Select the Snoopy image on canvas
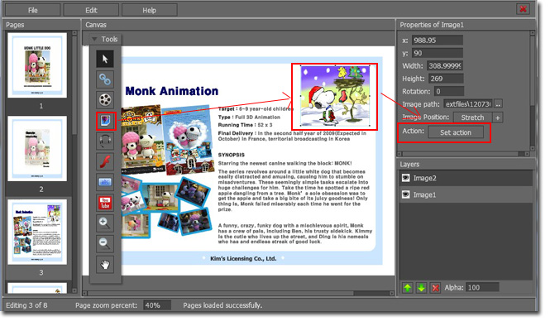The height and width of the screenshot is (326, 550). click(335, 96)
